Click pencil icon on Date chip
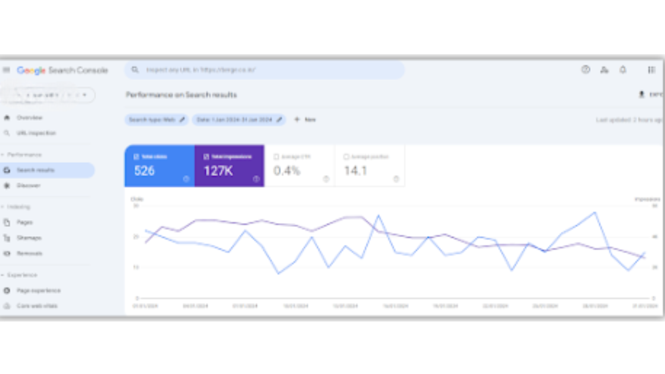This screenshot has height=374, width=665. [x=279, y=120]
